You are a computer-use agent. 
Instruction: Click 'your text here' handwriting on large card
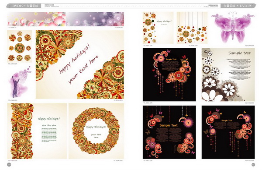click(83, 69)
